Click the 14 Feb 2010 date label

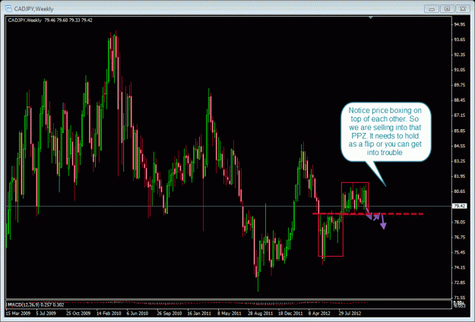tap(109, 313)
